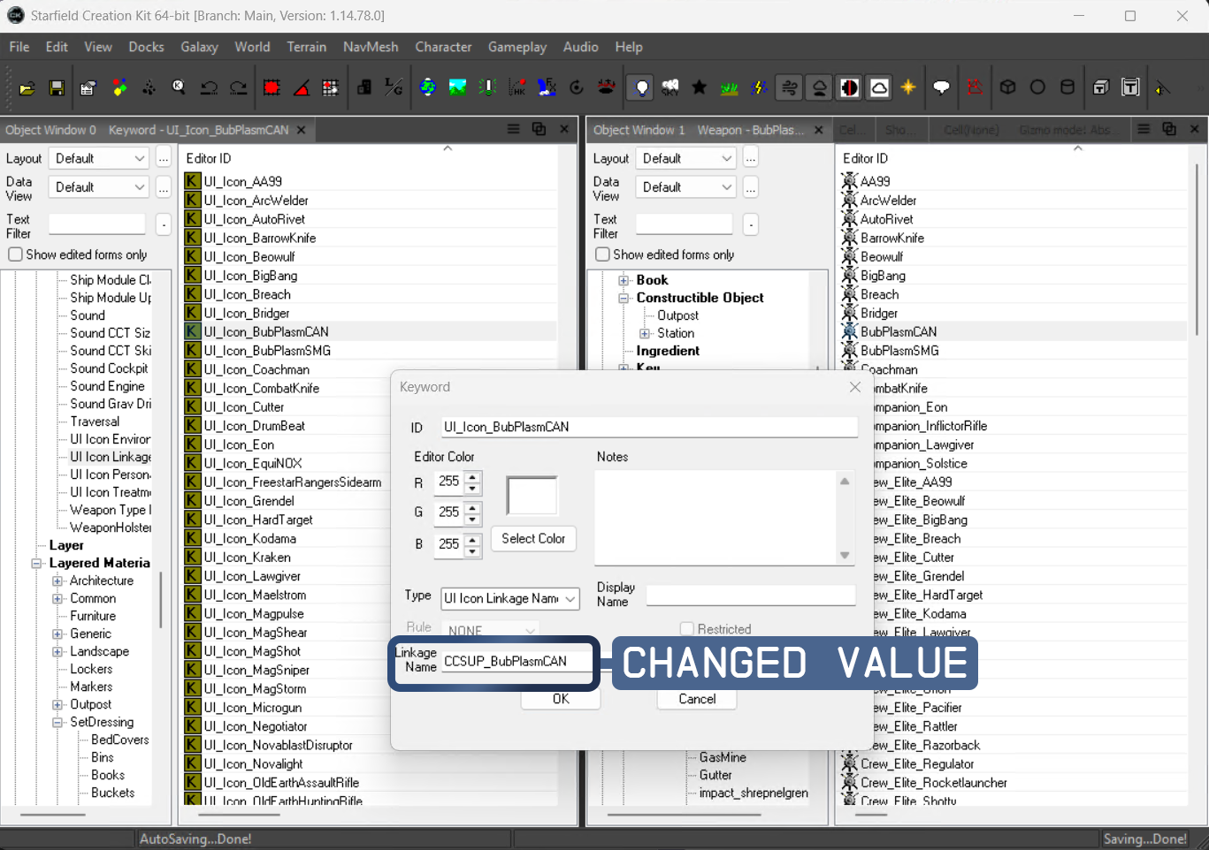Create a sphere primitive from the toolbar
The width and height of the screenshot is (1209, 850).
pyautogui.click(x=1037, y=87)
